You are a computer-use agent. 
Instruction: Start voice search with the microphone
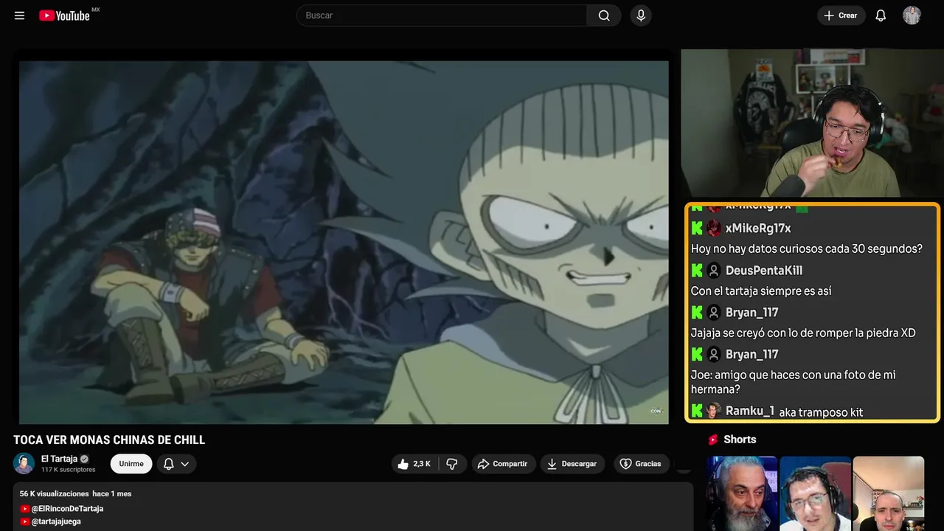click(640, 15)
